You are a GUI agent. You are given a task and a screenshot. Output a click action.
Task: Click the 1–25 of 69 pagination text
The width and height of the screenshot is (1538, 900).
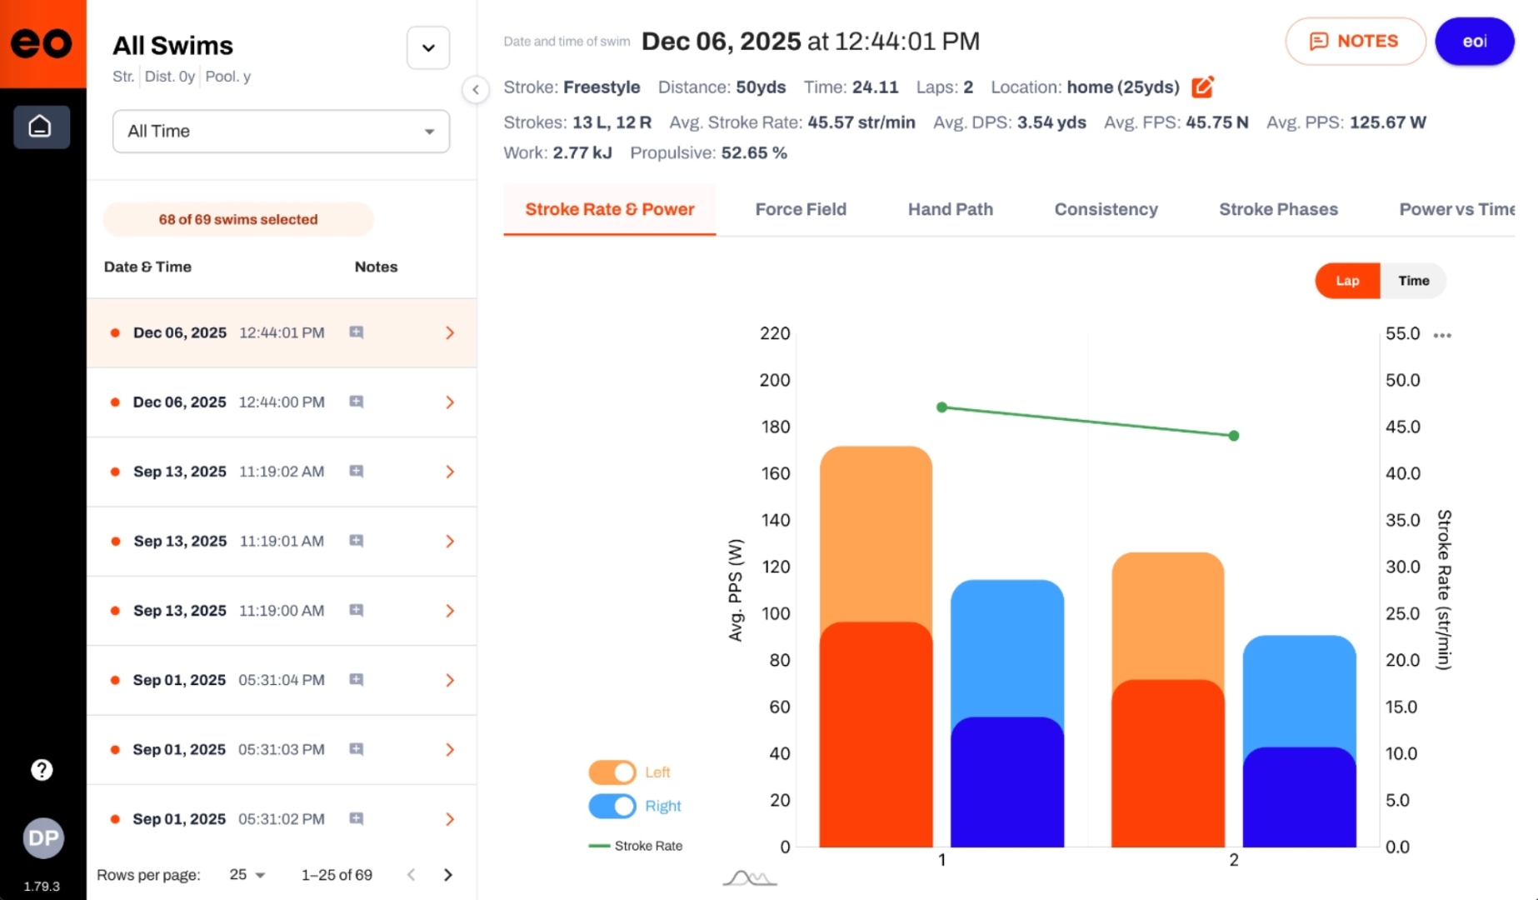point(337,874)
